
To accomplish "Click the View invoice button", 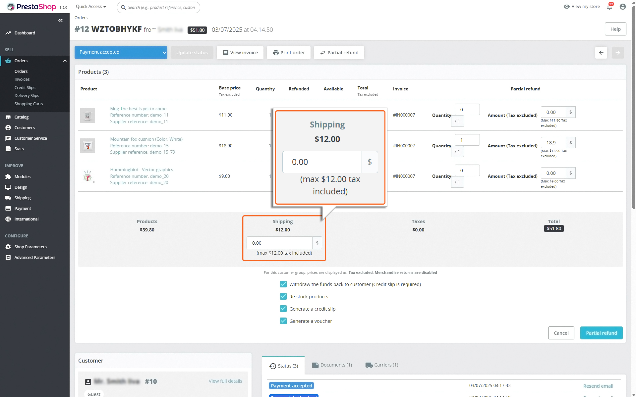I will click(240, 53).
